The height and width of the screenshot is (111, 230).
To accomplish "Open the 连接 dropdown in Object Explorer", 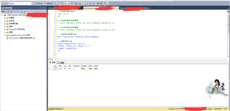I will click(3, 11).
